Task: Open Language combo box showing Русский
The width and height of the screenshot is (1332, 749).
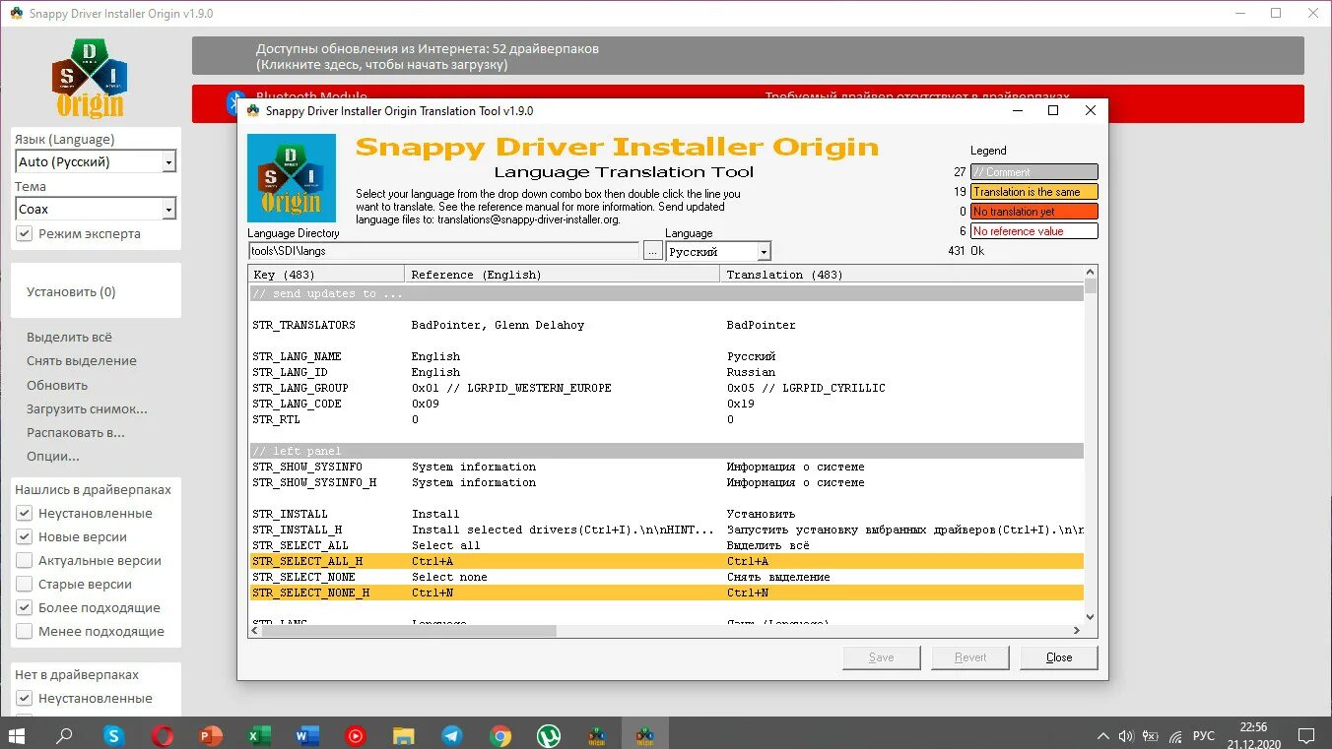Action: [718, 252]
